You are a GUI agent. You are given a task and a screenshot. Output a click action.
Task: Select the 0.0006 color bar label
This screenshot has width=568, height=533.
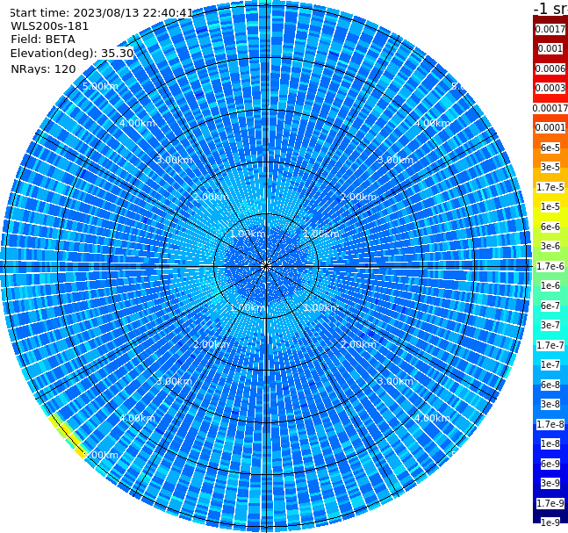click(550, 68)
